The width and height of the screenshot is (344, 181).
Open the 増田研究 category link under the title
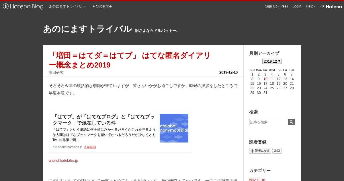point(56,72)
